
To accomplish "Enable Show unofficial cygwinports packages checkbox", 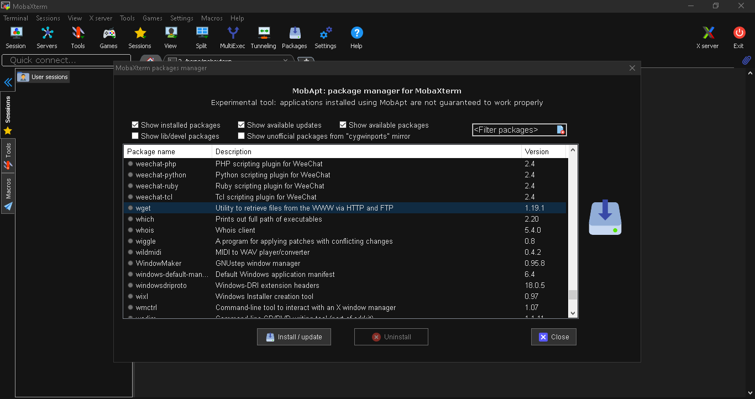I will coord(242,136).
